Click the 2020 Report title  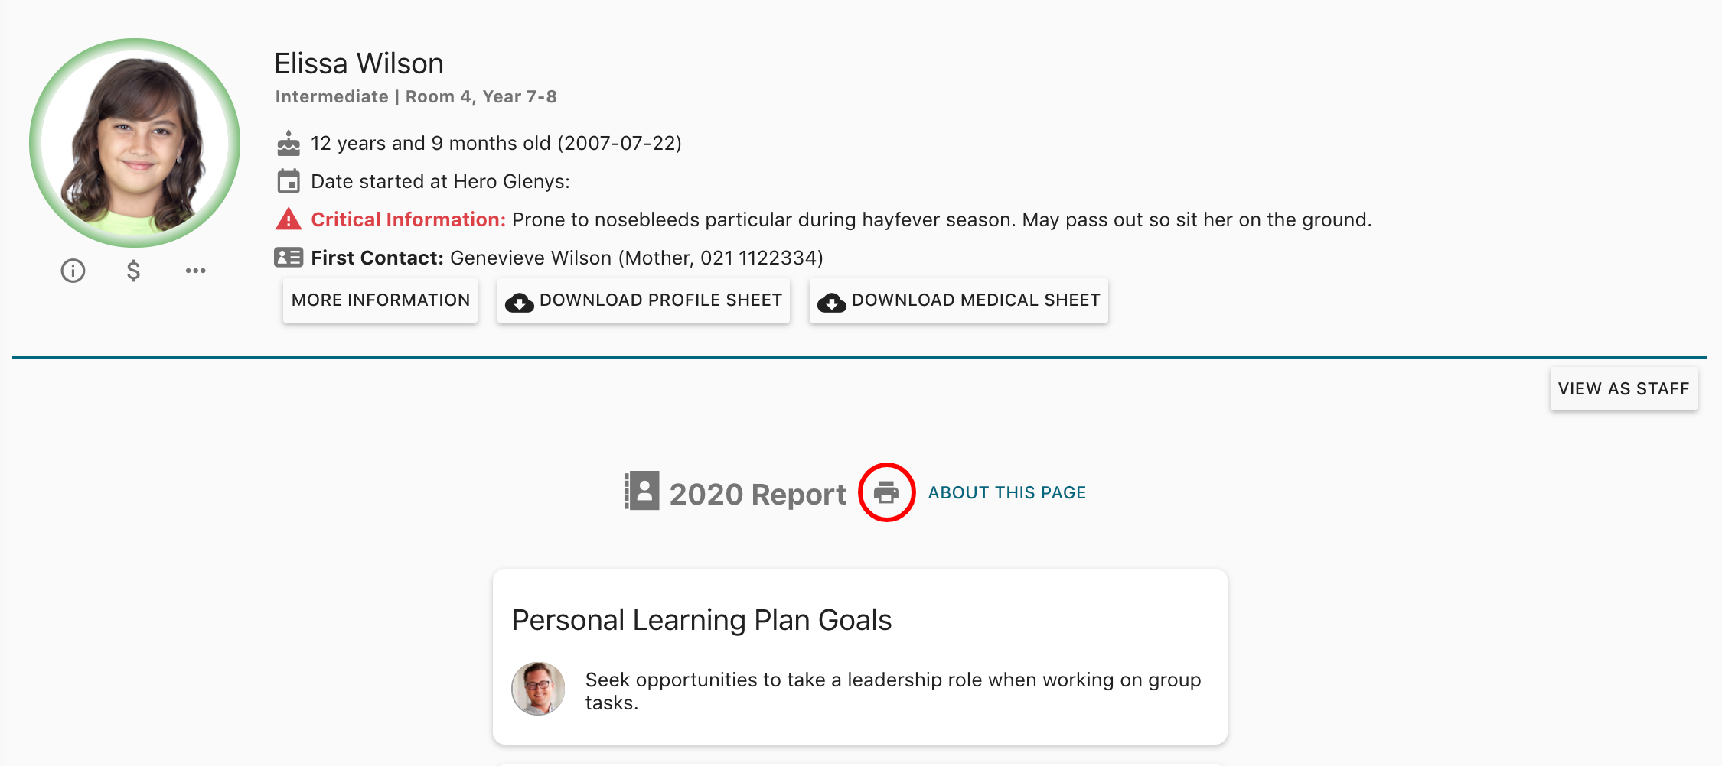758,495
